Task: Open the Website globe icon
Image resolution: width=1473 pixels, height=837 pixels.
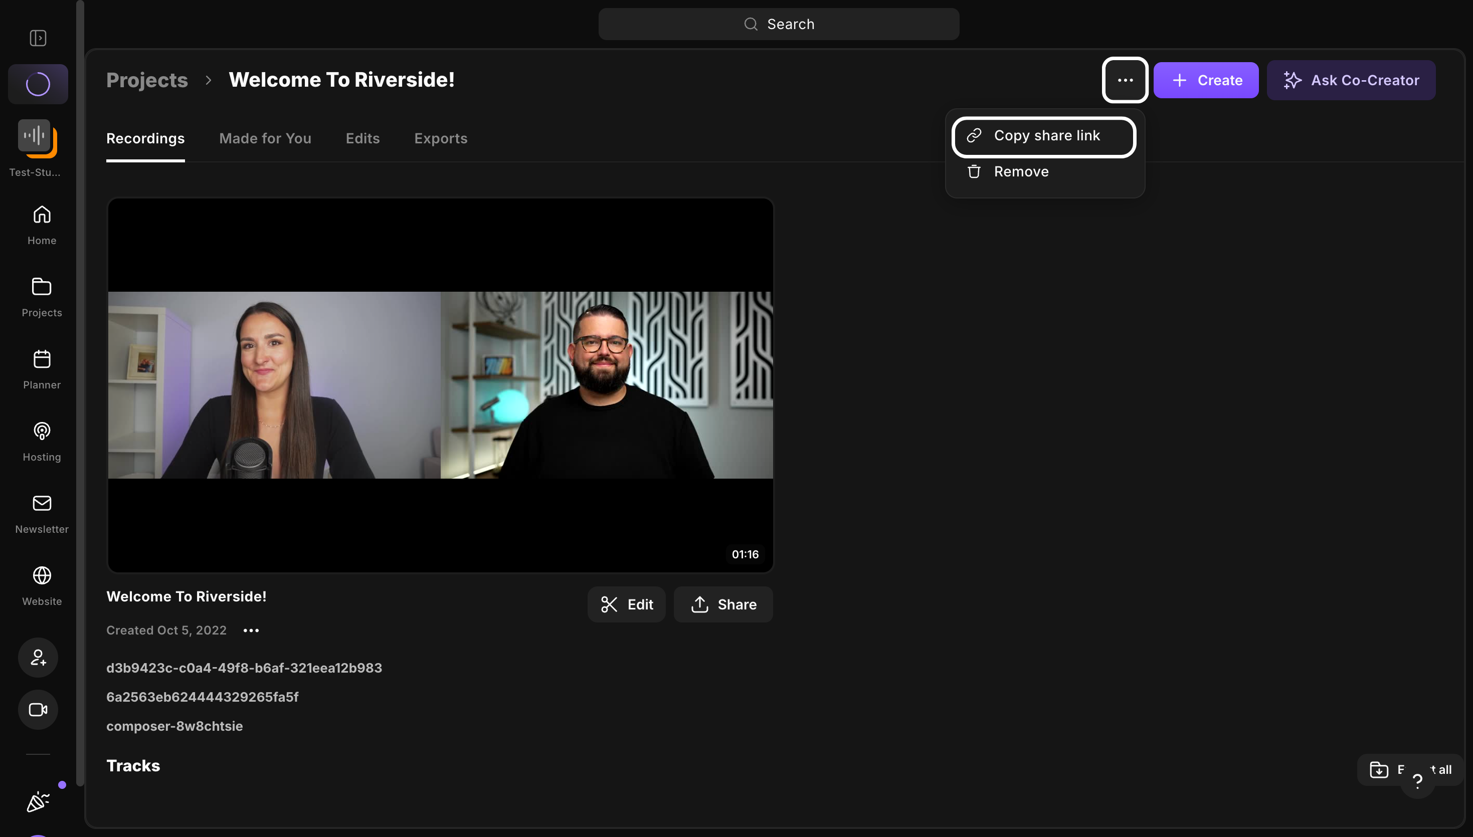Action: point(42,586)
